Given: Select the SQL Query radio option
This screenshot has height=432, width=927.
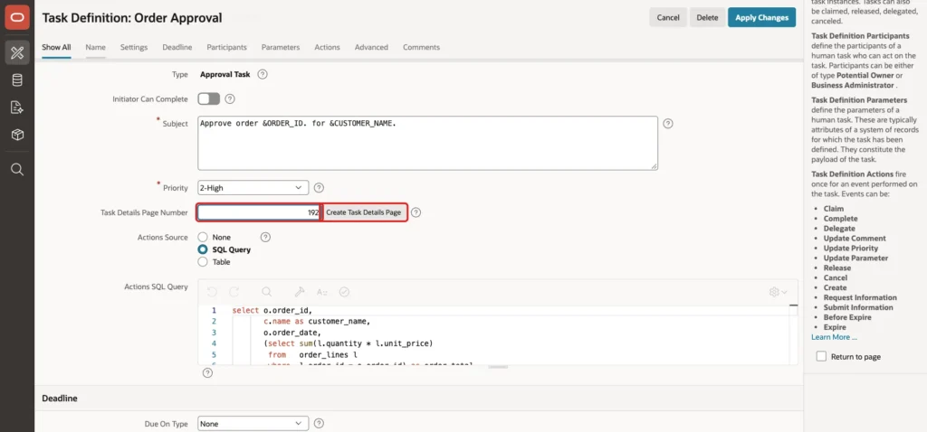Looking at the screenshot, I should coord(203,249).
